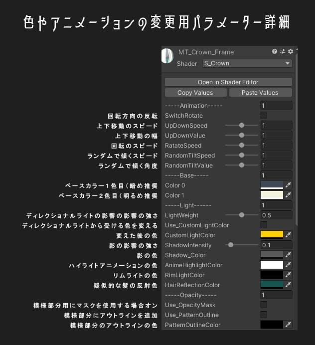Click the Animation section value field
This screenshot has height=345, width=315.
click(x=276, y=105)
